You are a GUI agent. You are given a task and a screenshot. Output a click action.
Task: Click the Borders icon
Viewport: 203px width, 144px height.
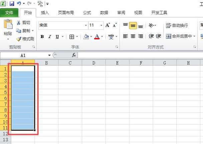pyautogui.click(x=71, y=37)
